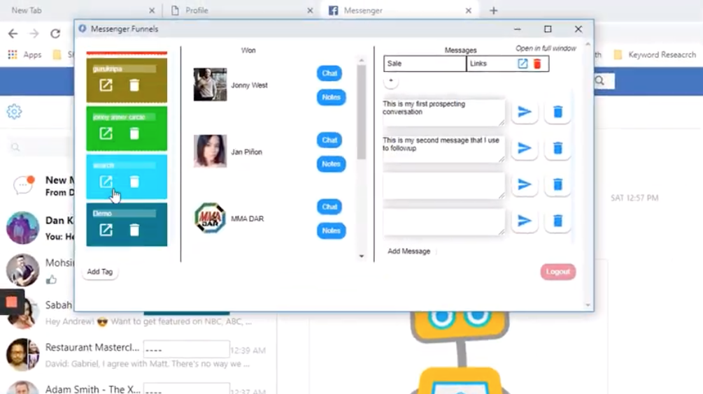This screenshot has width=703, height=394.
Task: Open Messenger settings gear
Action: (14, 112)
